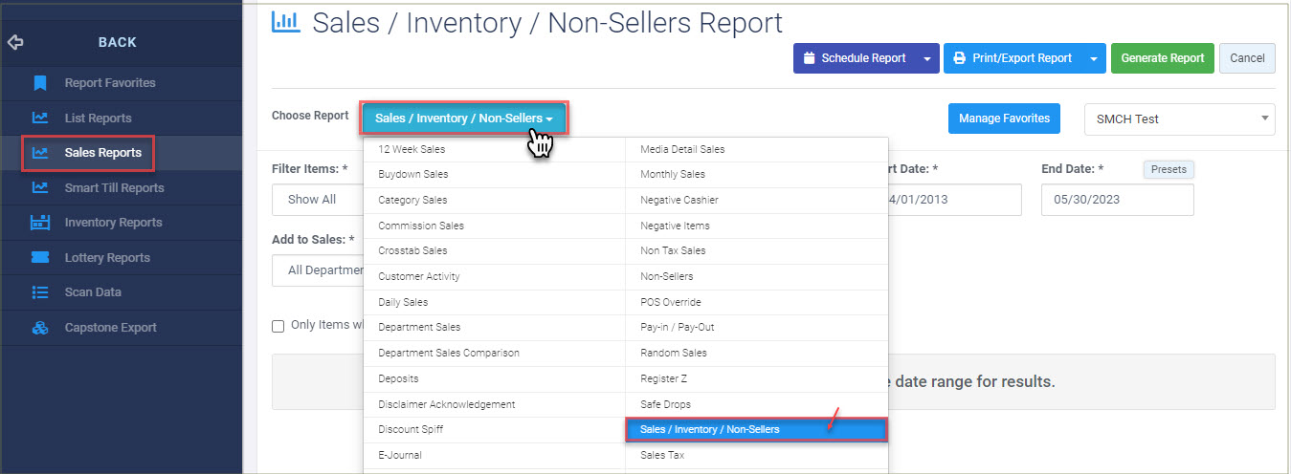Open the Choose Report dropdown button
This screenshot has width=1291, height=474.
464,118
